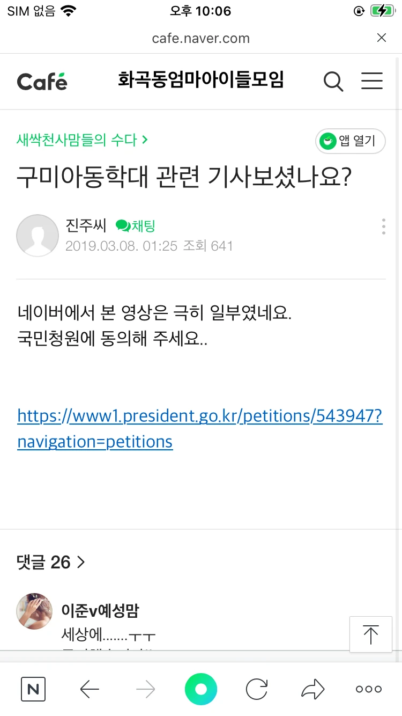Open the Naver N home icon
The height and width of the screenshot is (716, 402).
click(33, 689)
